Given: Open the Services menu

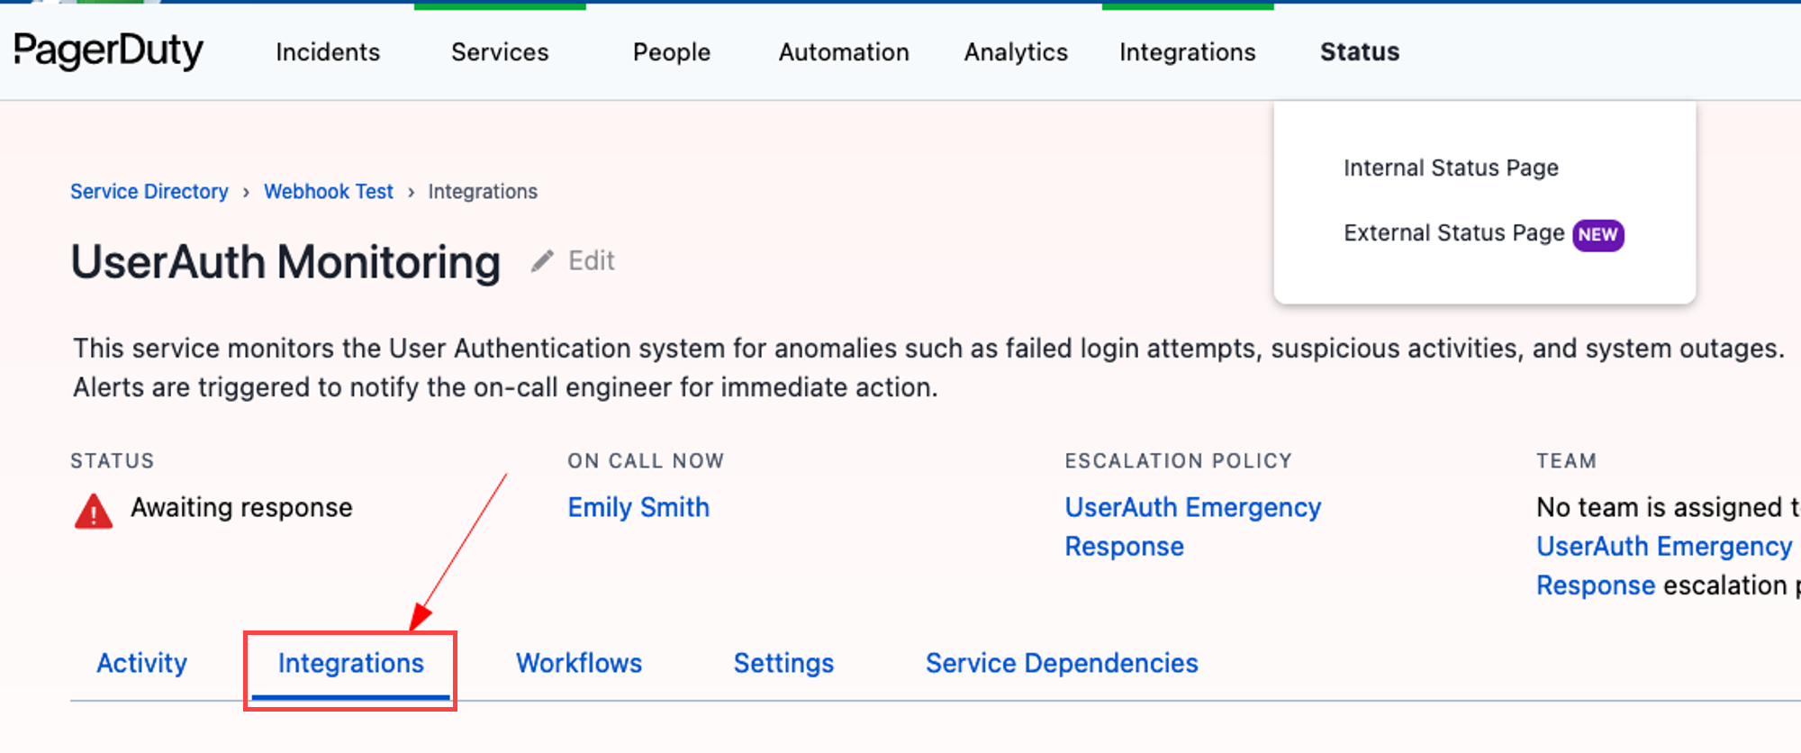Looking at the screenshot, I should click(x=500, y=52).
